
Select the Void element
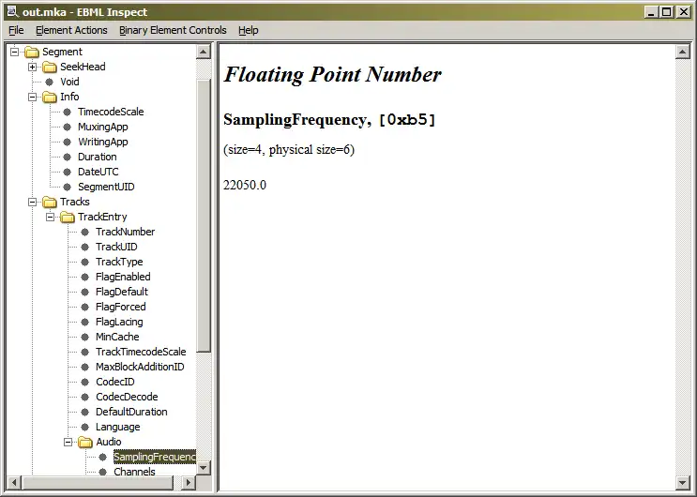(69, 82)
